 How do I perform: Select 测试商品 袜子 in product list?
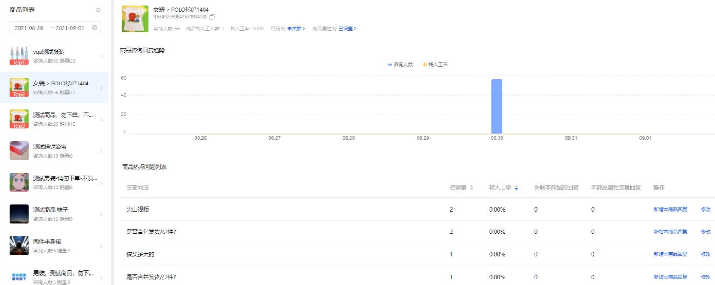pyautogui.click(x=51, y=210)
